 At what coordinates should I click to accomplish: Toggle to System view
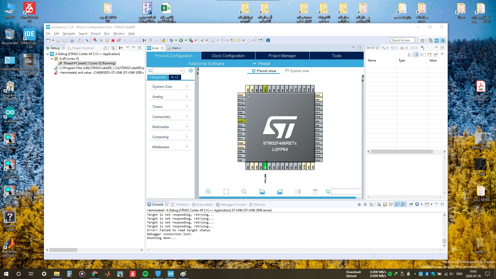pos(297,71)
